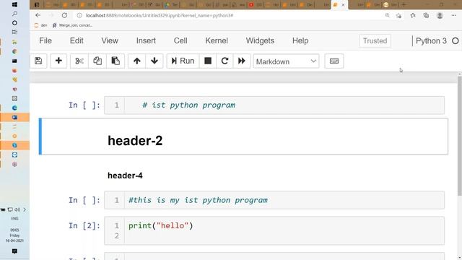Go back with browser back arrow
The height and width of the screenshot is (260, 462).
pyautogui.click(x=38, y=15)
